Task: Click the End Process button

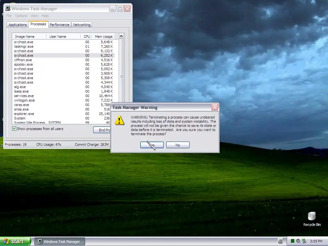Action: 102,130
